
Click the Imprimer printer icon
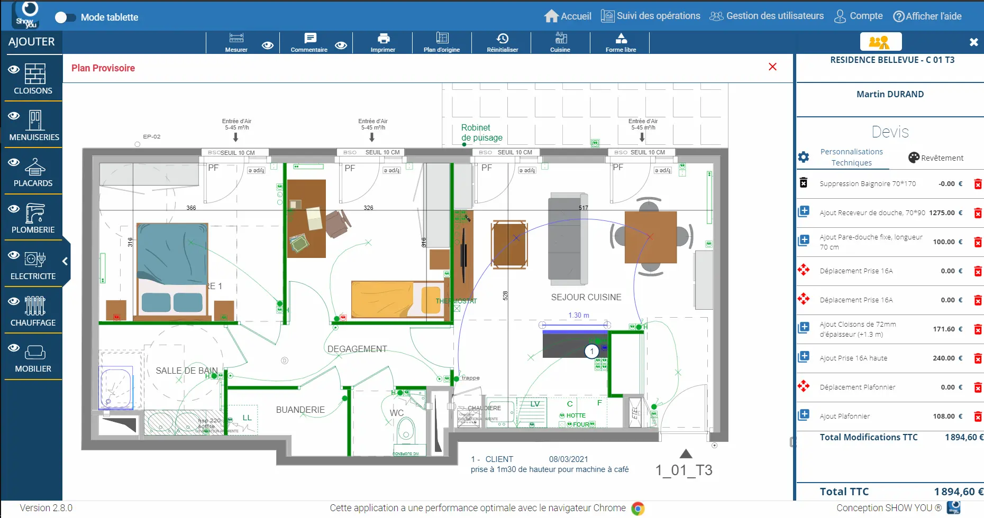[384, 39]
